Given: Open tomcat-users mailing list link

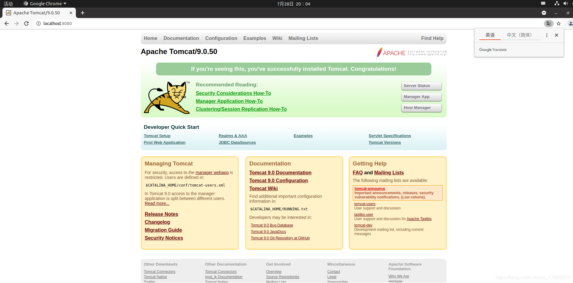Looking at the screenshot, I should click(x=365, y=204).
